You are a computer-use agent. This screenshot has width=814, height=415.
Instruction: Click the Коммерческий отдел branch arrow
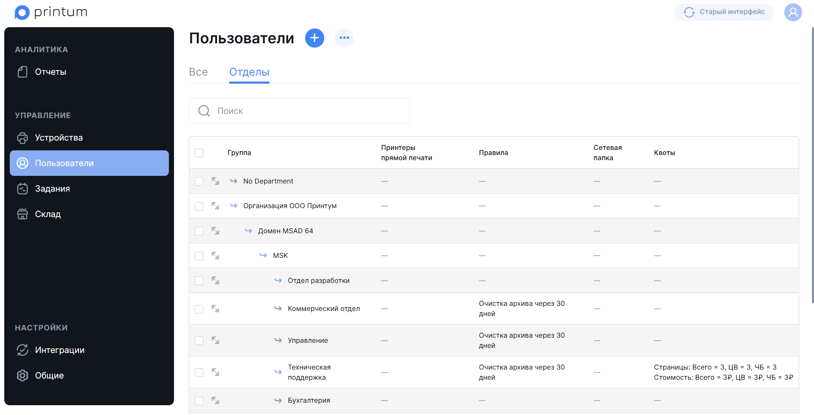point(278,308)
